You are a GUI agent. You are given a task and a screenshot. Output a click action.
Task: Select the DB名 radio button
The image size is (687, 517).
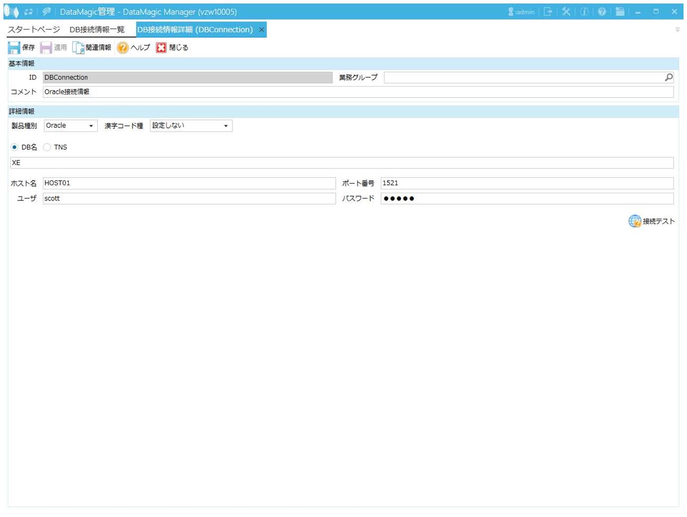pyautogui.click(x=14, y=147)
